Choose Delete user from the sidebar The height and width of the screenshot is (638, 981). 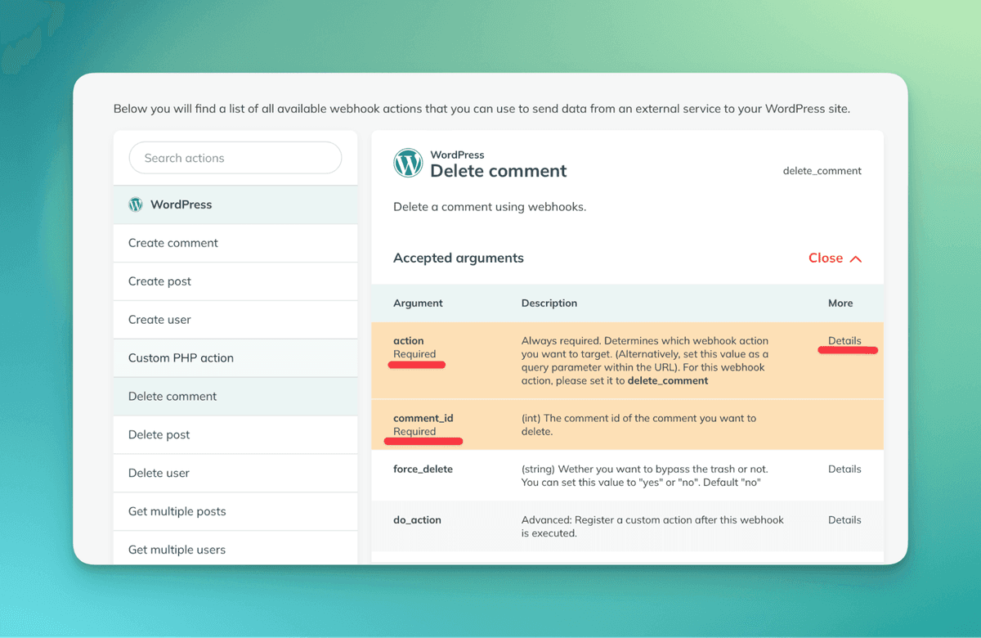pyautogui.click(x=159, y=473)
